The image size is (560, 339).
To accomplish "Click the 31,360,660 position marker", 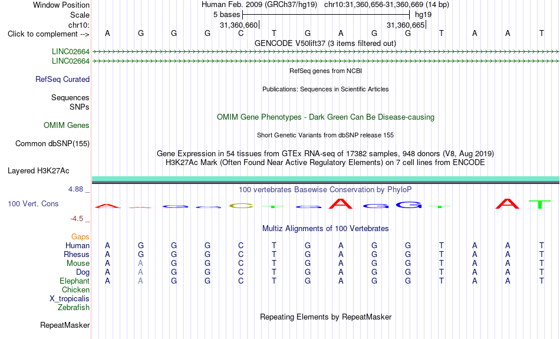I will [x=239, y=25].
